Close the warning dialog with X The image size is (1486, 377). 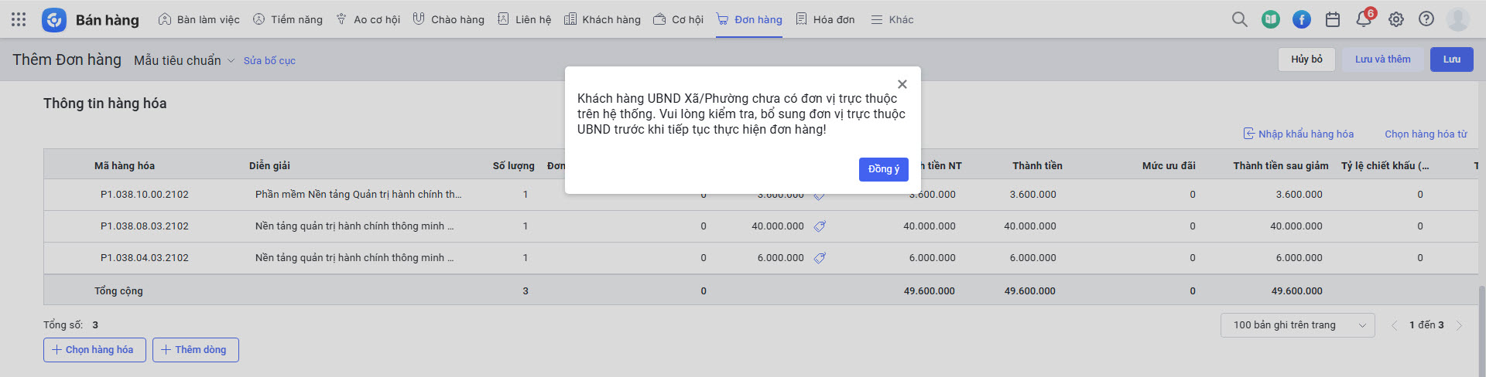point(902,84)
